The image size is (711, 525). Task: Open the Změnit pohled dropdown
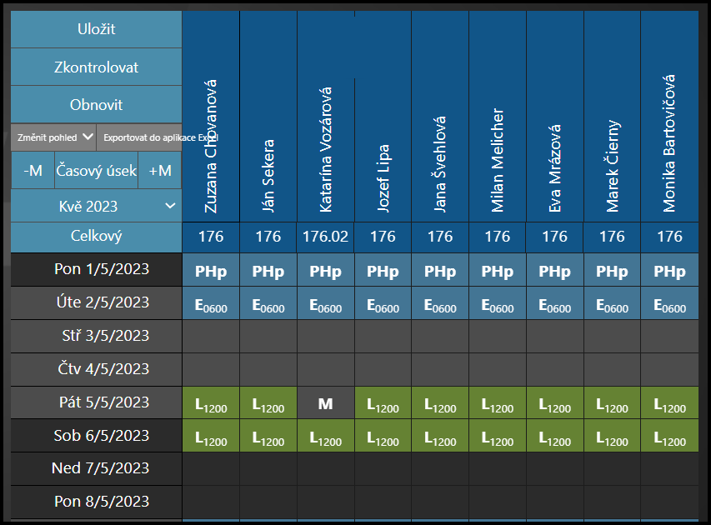point(54,137)
